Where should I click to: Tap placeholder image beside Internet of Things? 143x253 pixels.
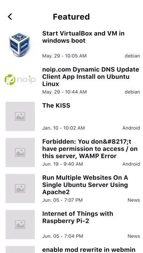[x=20, y=224]
